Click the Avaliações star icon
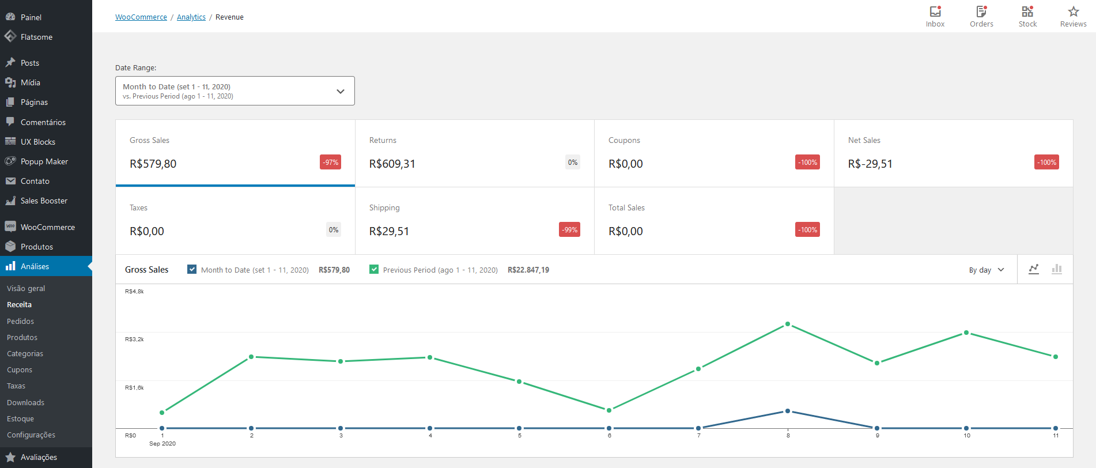1096x468 pixels. 10,457
